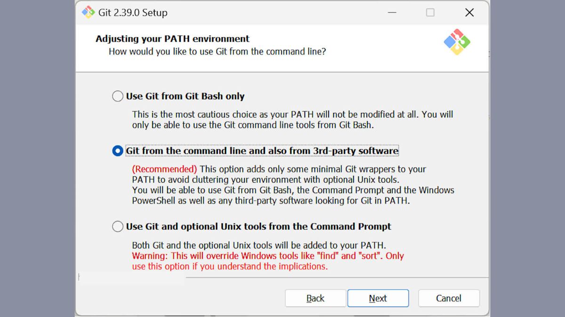Click the large Git logo in the header
Screen dimensions: 565x317
coord(457,42)
